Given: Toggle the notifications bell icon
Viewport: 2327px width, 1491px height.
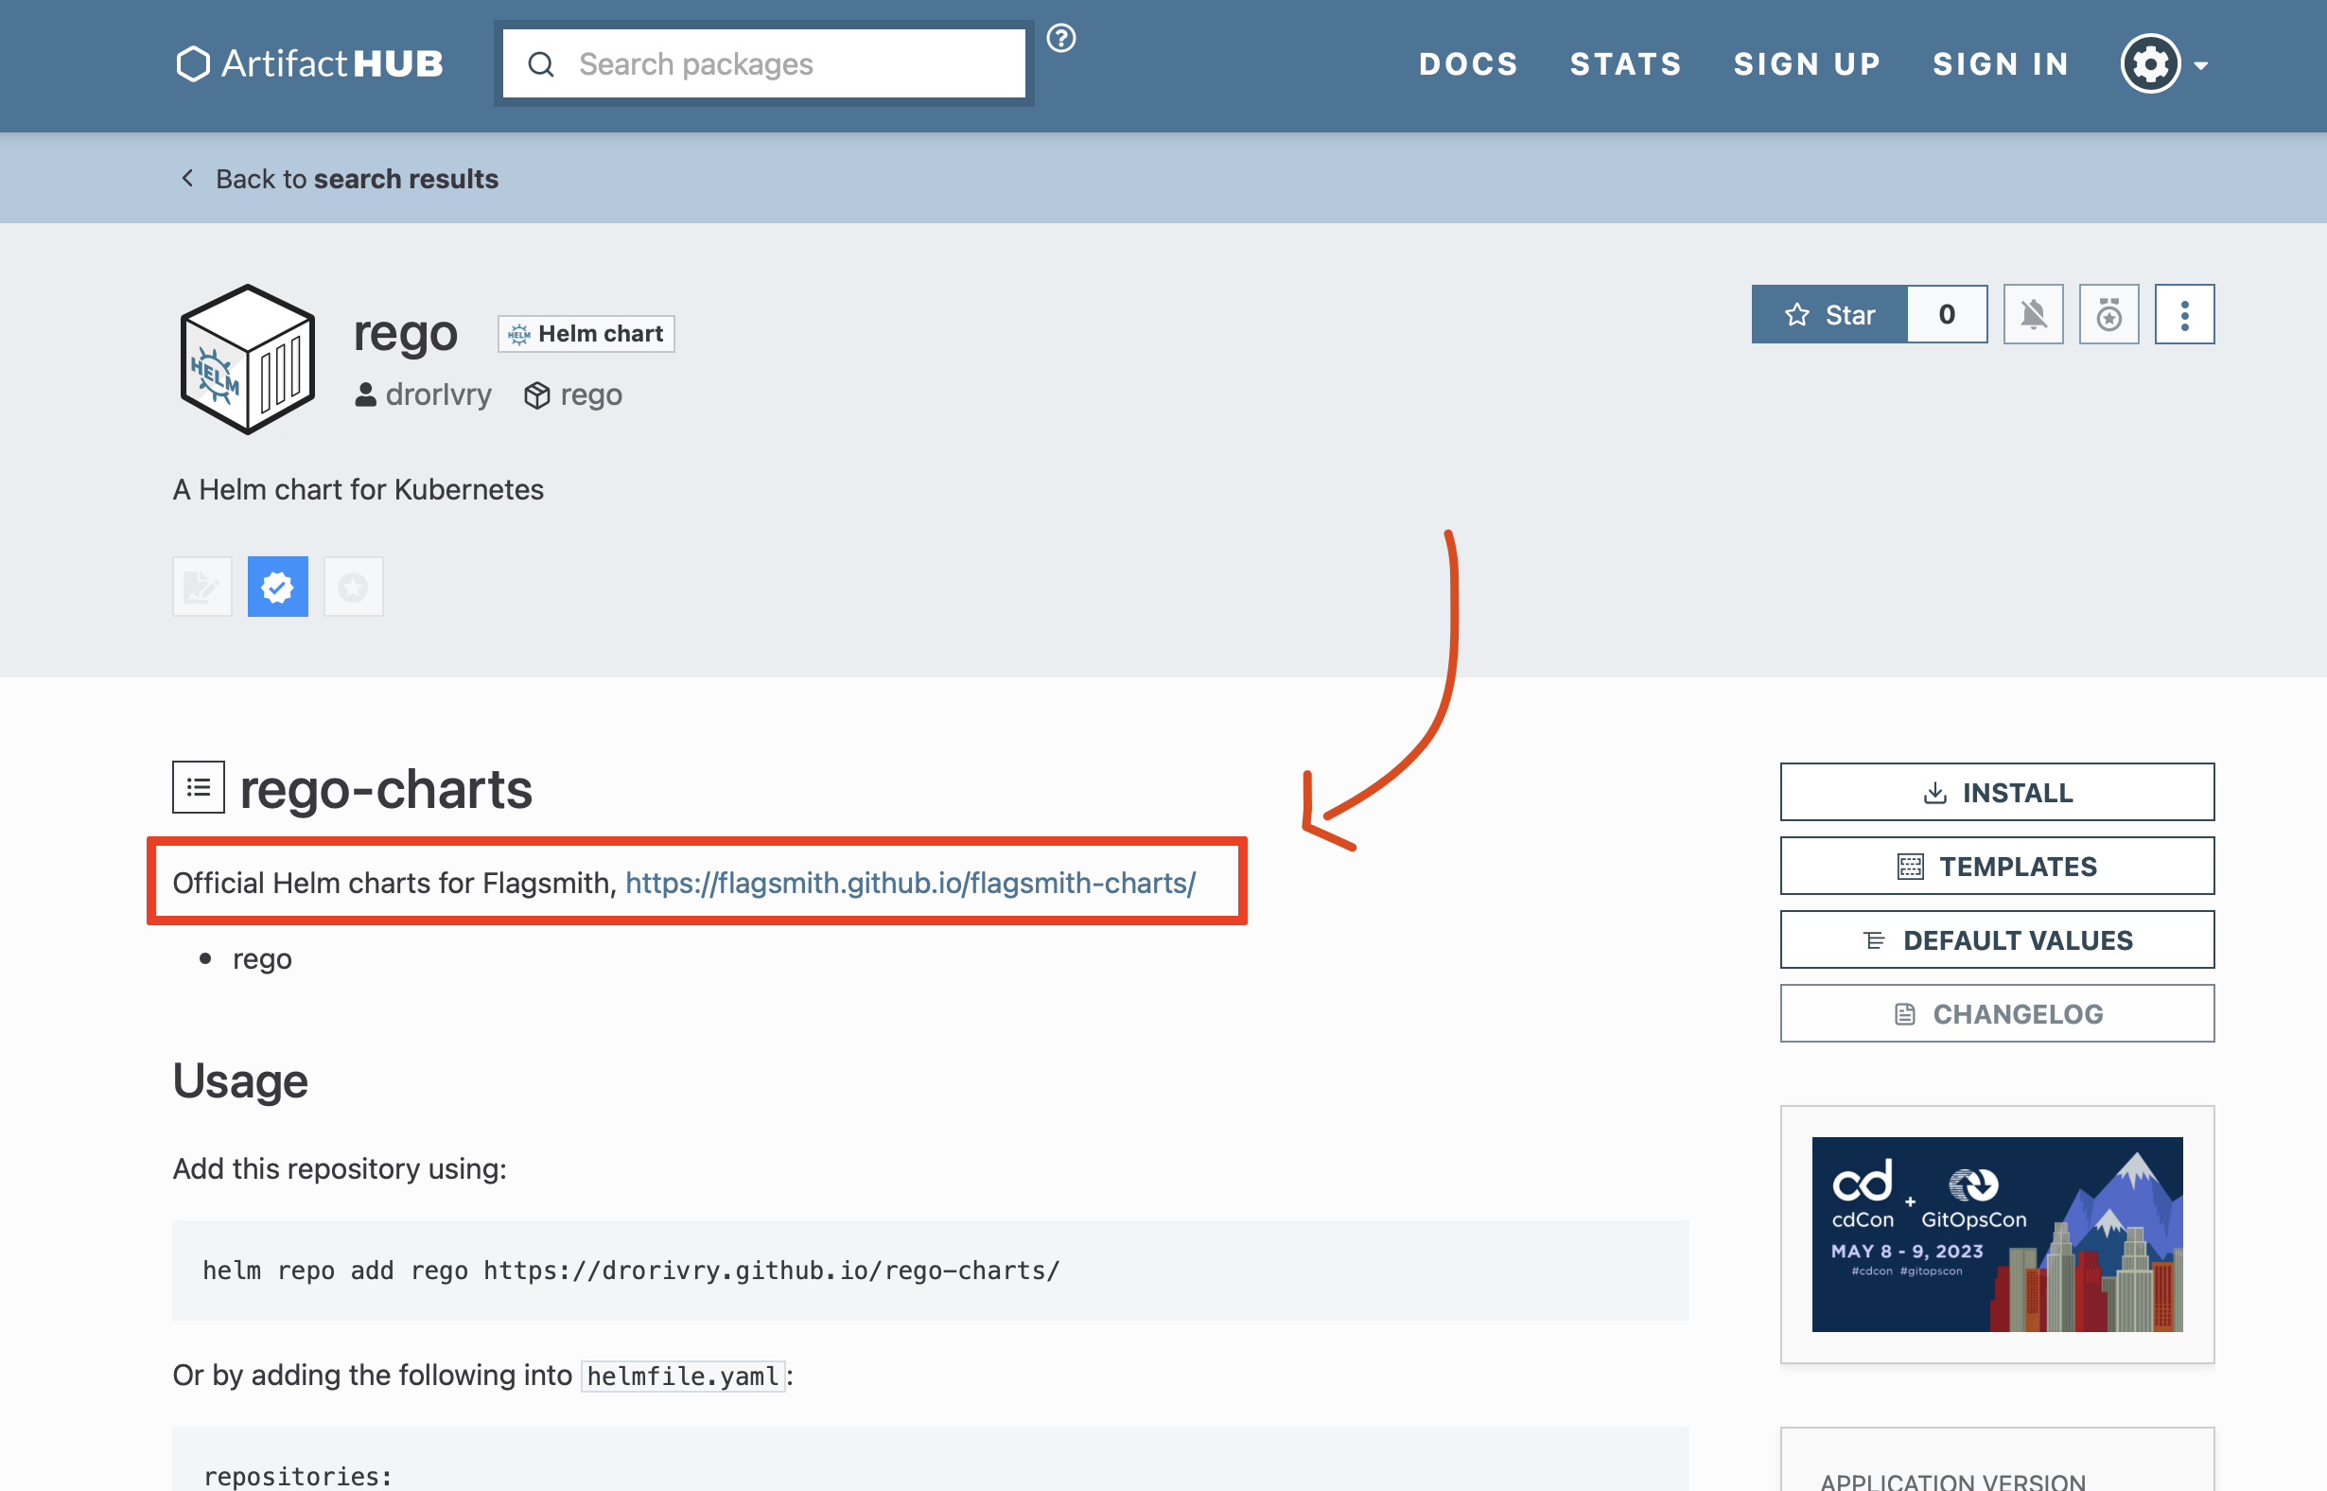Looking at the screenshot, I should (x=2034, y=315).
